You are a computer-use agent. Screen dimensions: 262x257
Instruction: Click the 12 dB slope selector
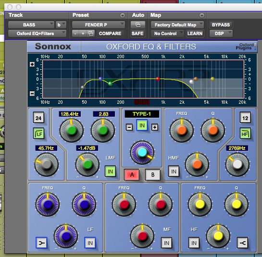(245, 118)
